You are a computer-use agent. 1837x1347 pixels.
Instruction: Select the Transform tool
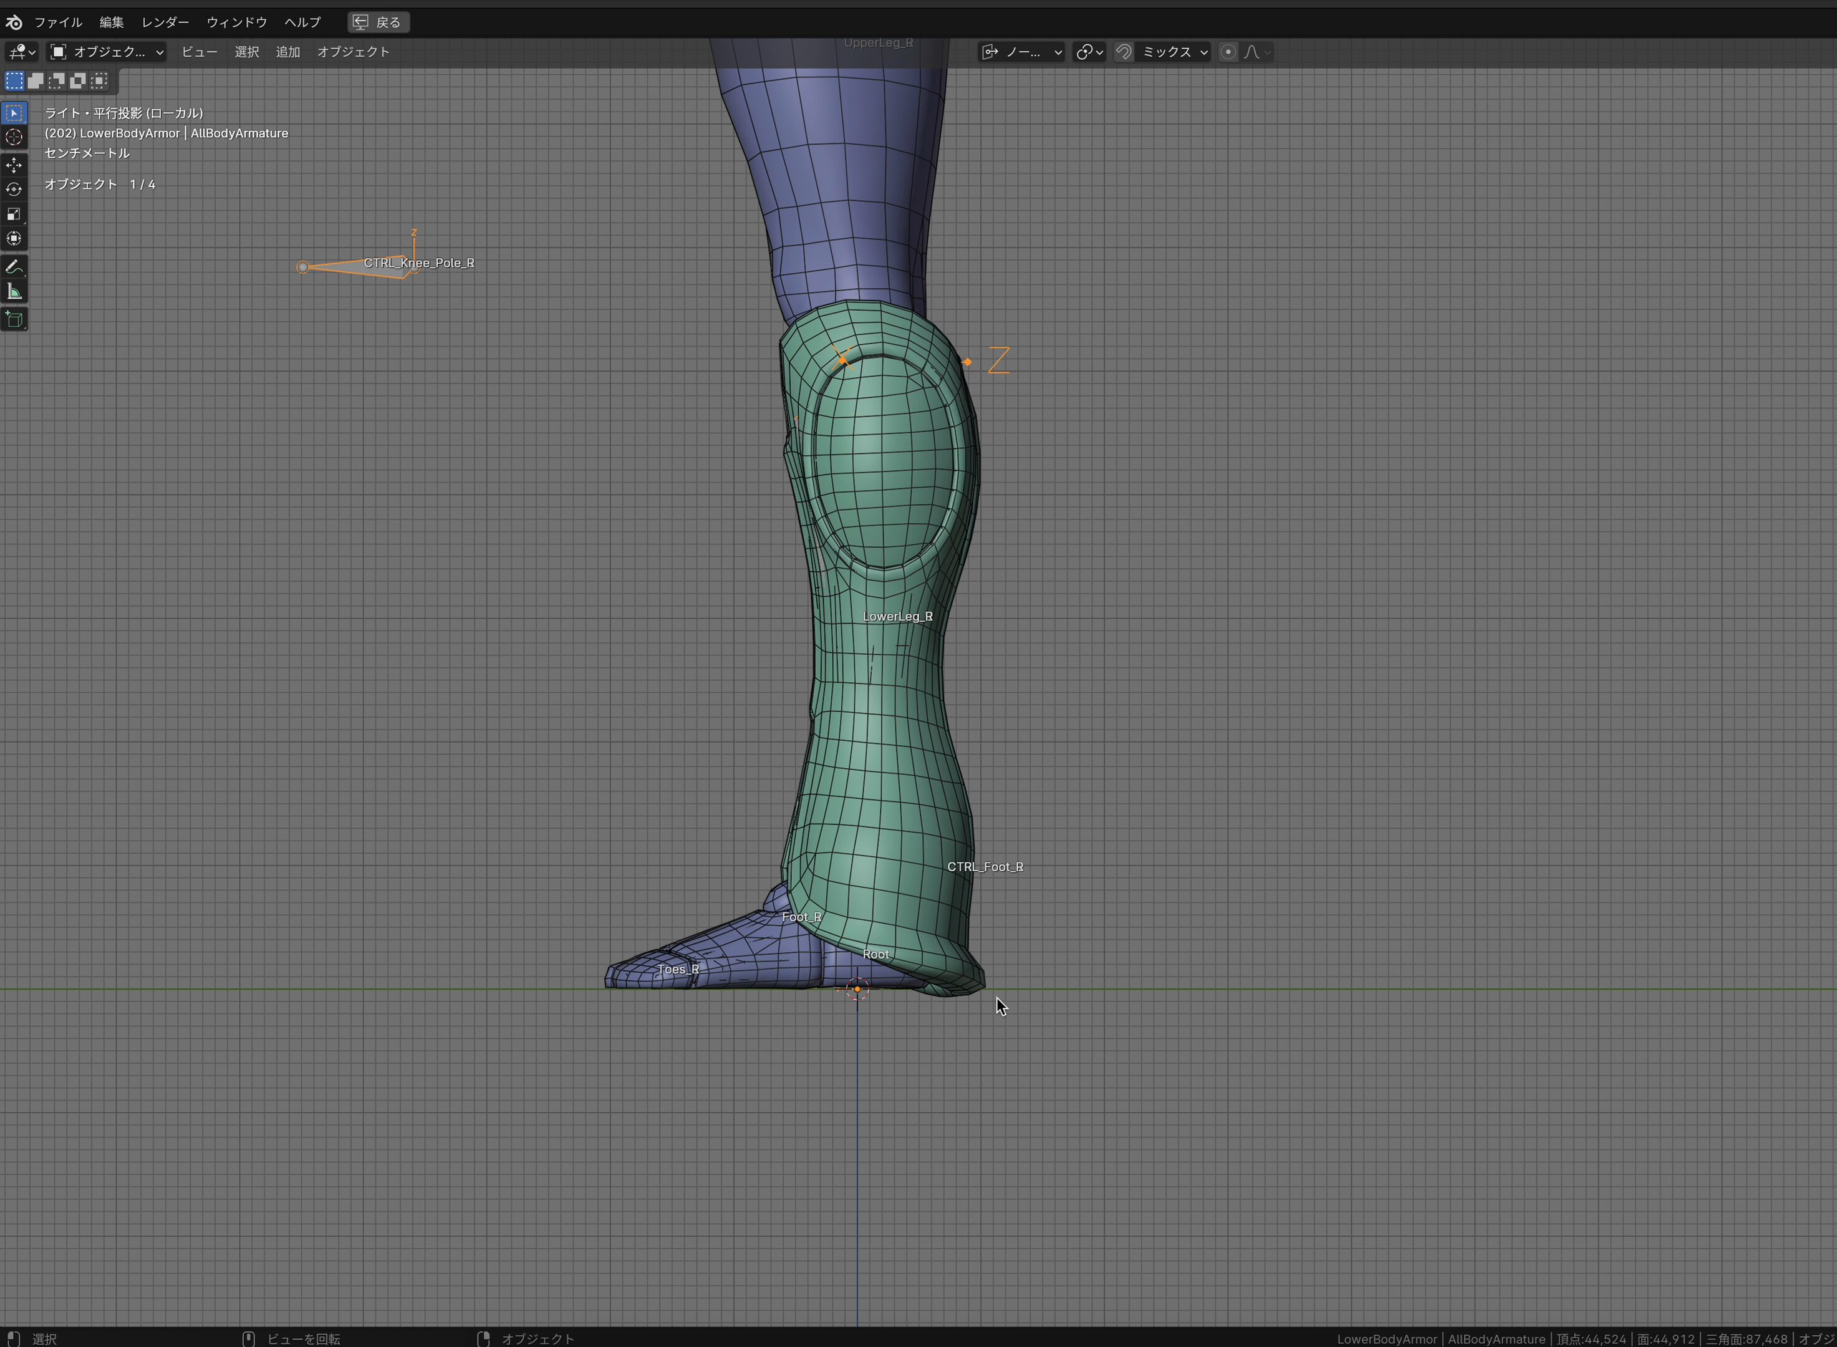tap(14, 238)
